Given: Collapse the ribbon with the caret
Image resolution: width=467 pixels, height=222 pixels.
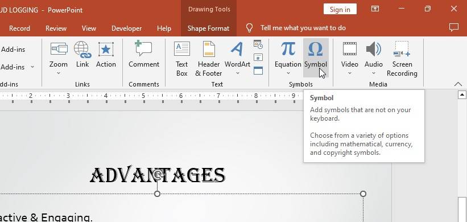Looking at the screenshot, I should click(458, 84).
